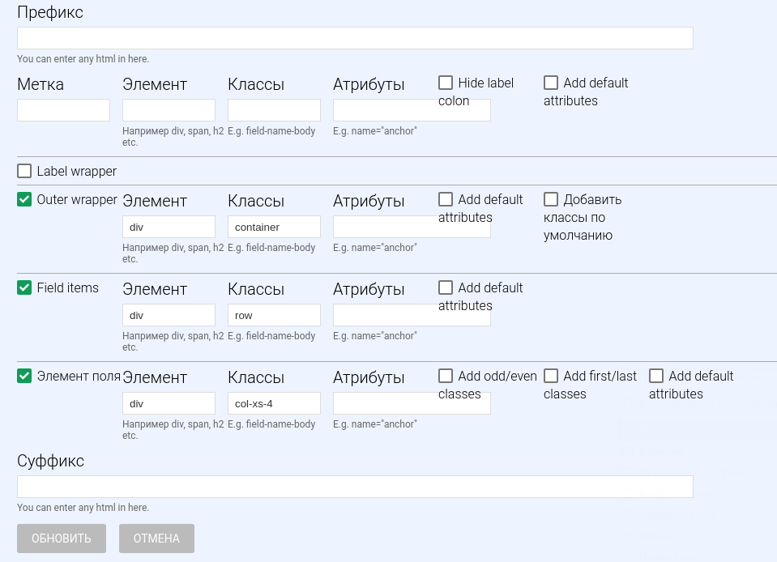777x562 pixels.
Task: Toggle the Label wrapper checkbox
Action: pyautogui.click(x=24, y=171)
